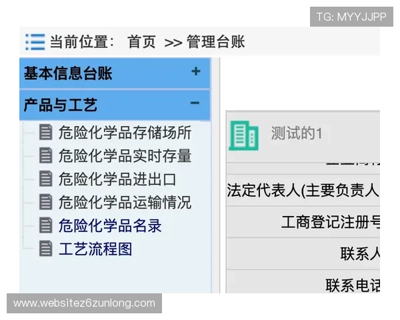Collapse 产品与工艺 with the minus icon
Screen dimensions: 400x320
(195, 103)
